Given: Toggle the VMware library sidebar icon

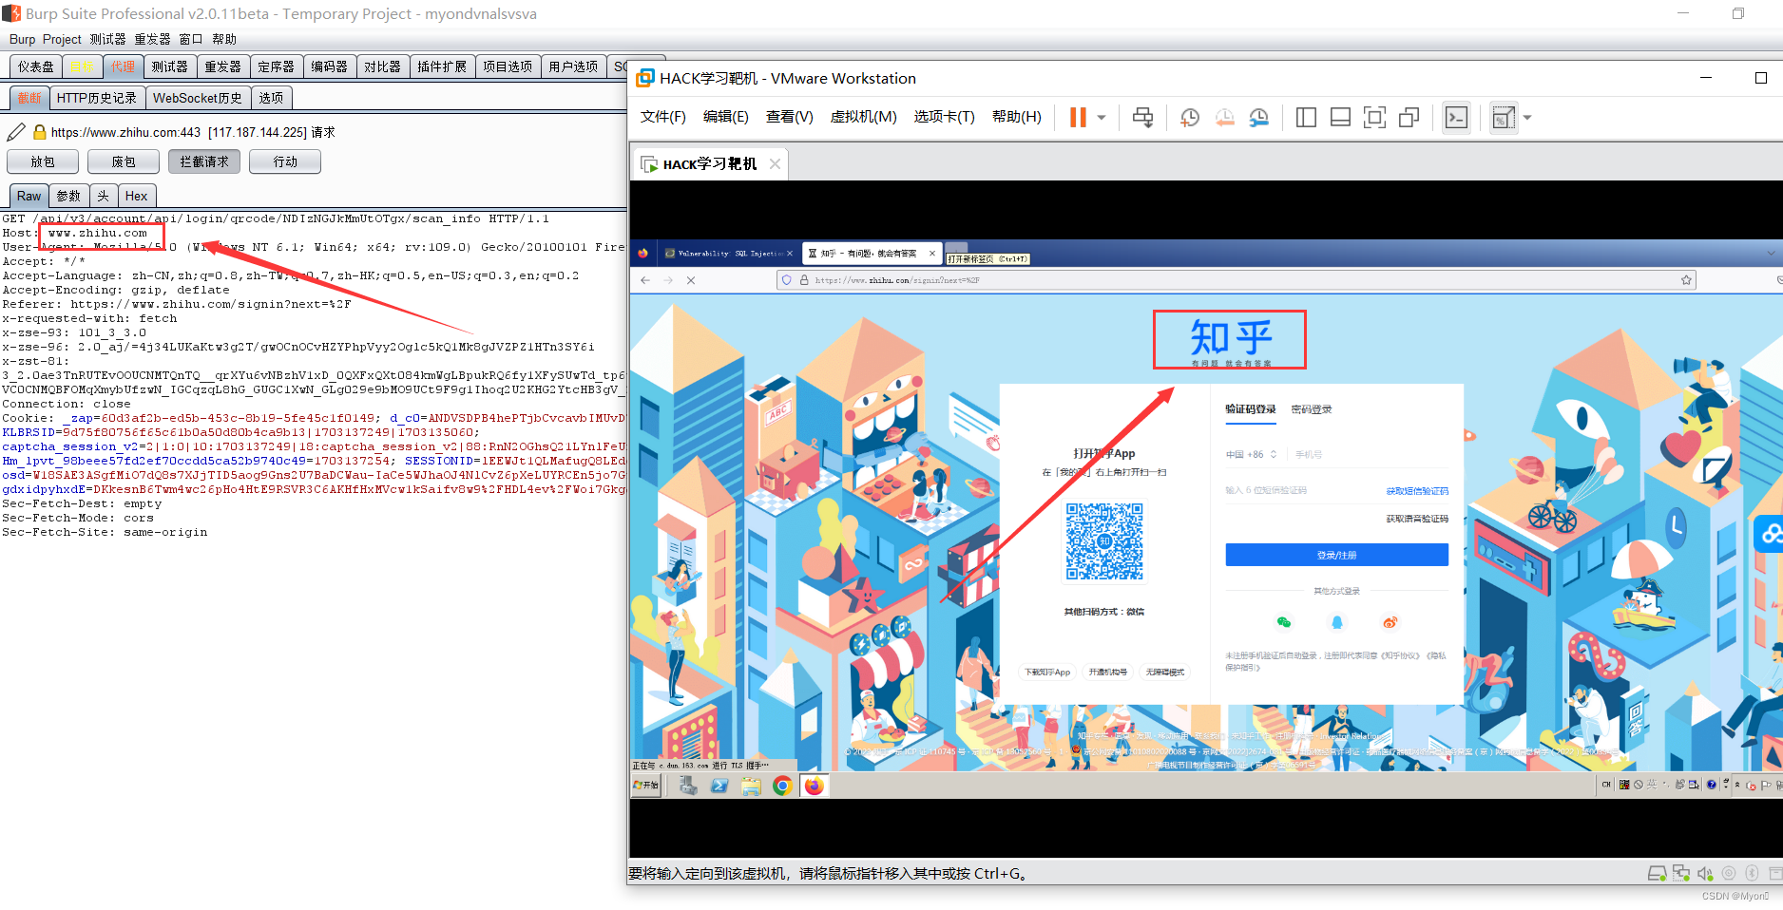Looking at the screenshot, I should 1306,117.
